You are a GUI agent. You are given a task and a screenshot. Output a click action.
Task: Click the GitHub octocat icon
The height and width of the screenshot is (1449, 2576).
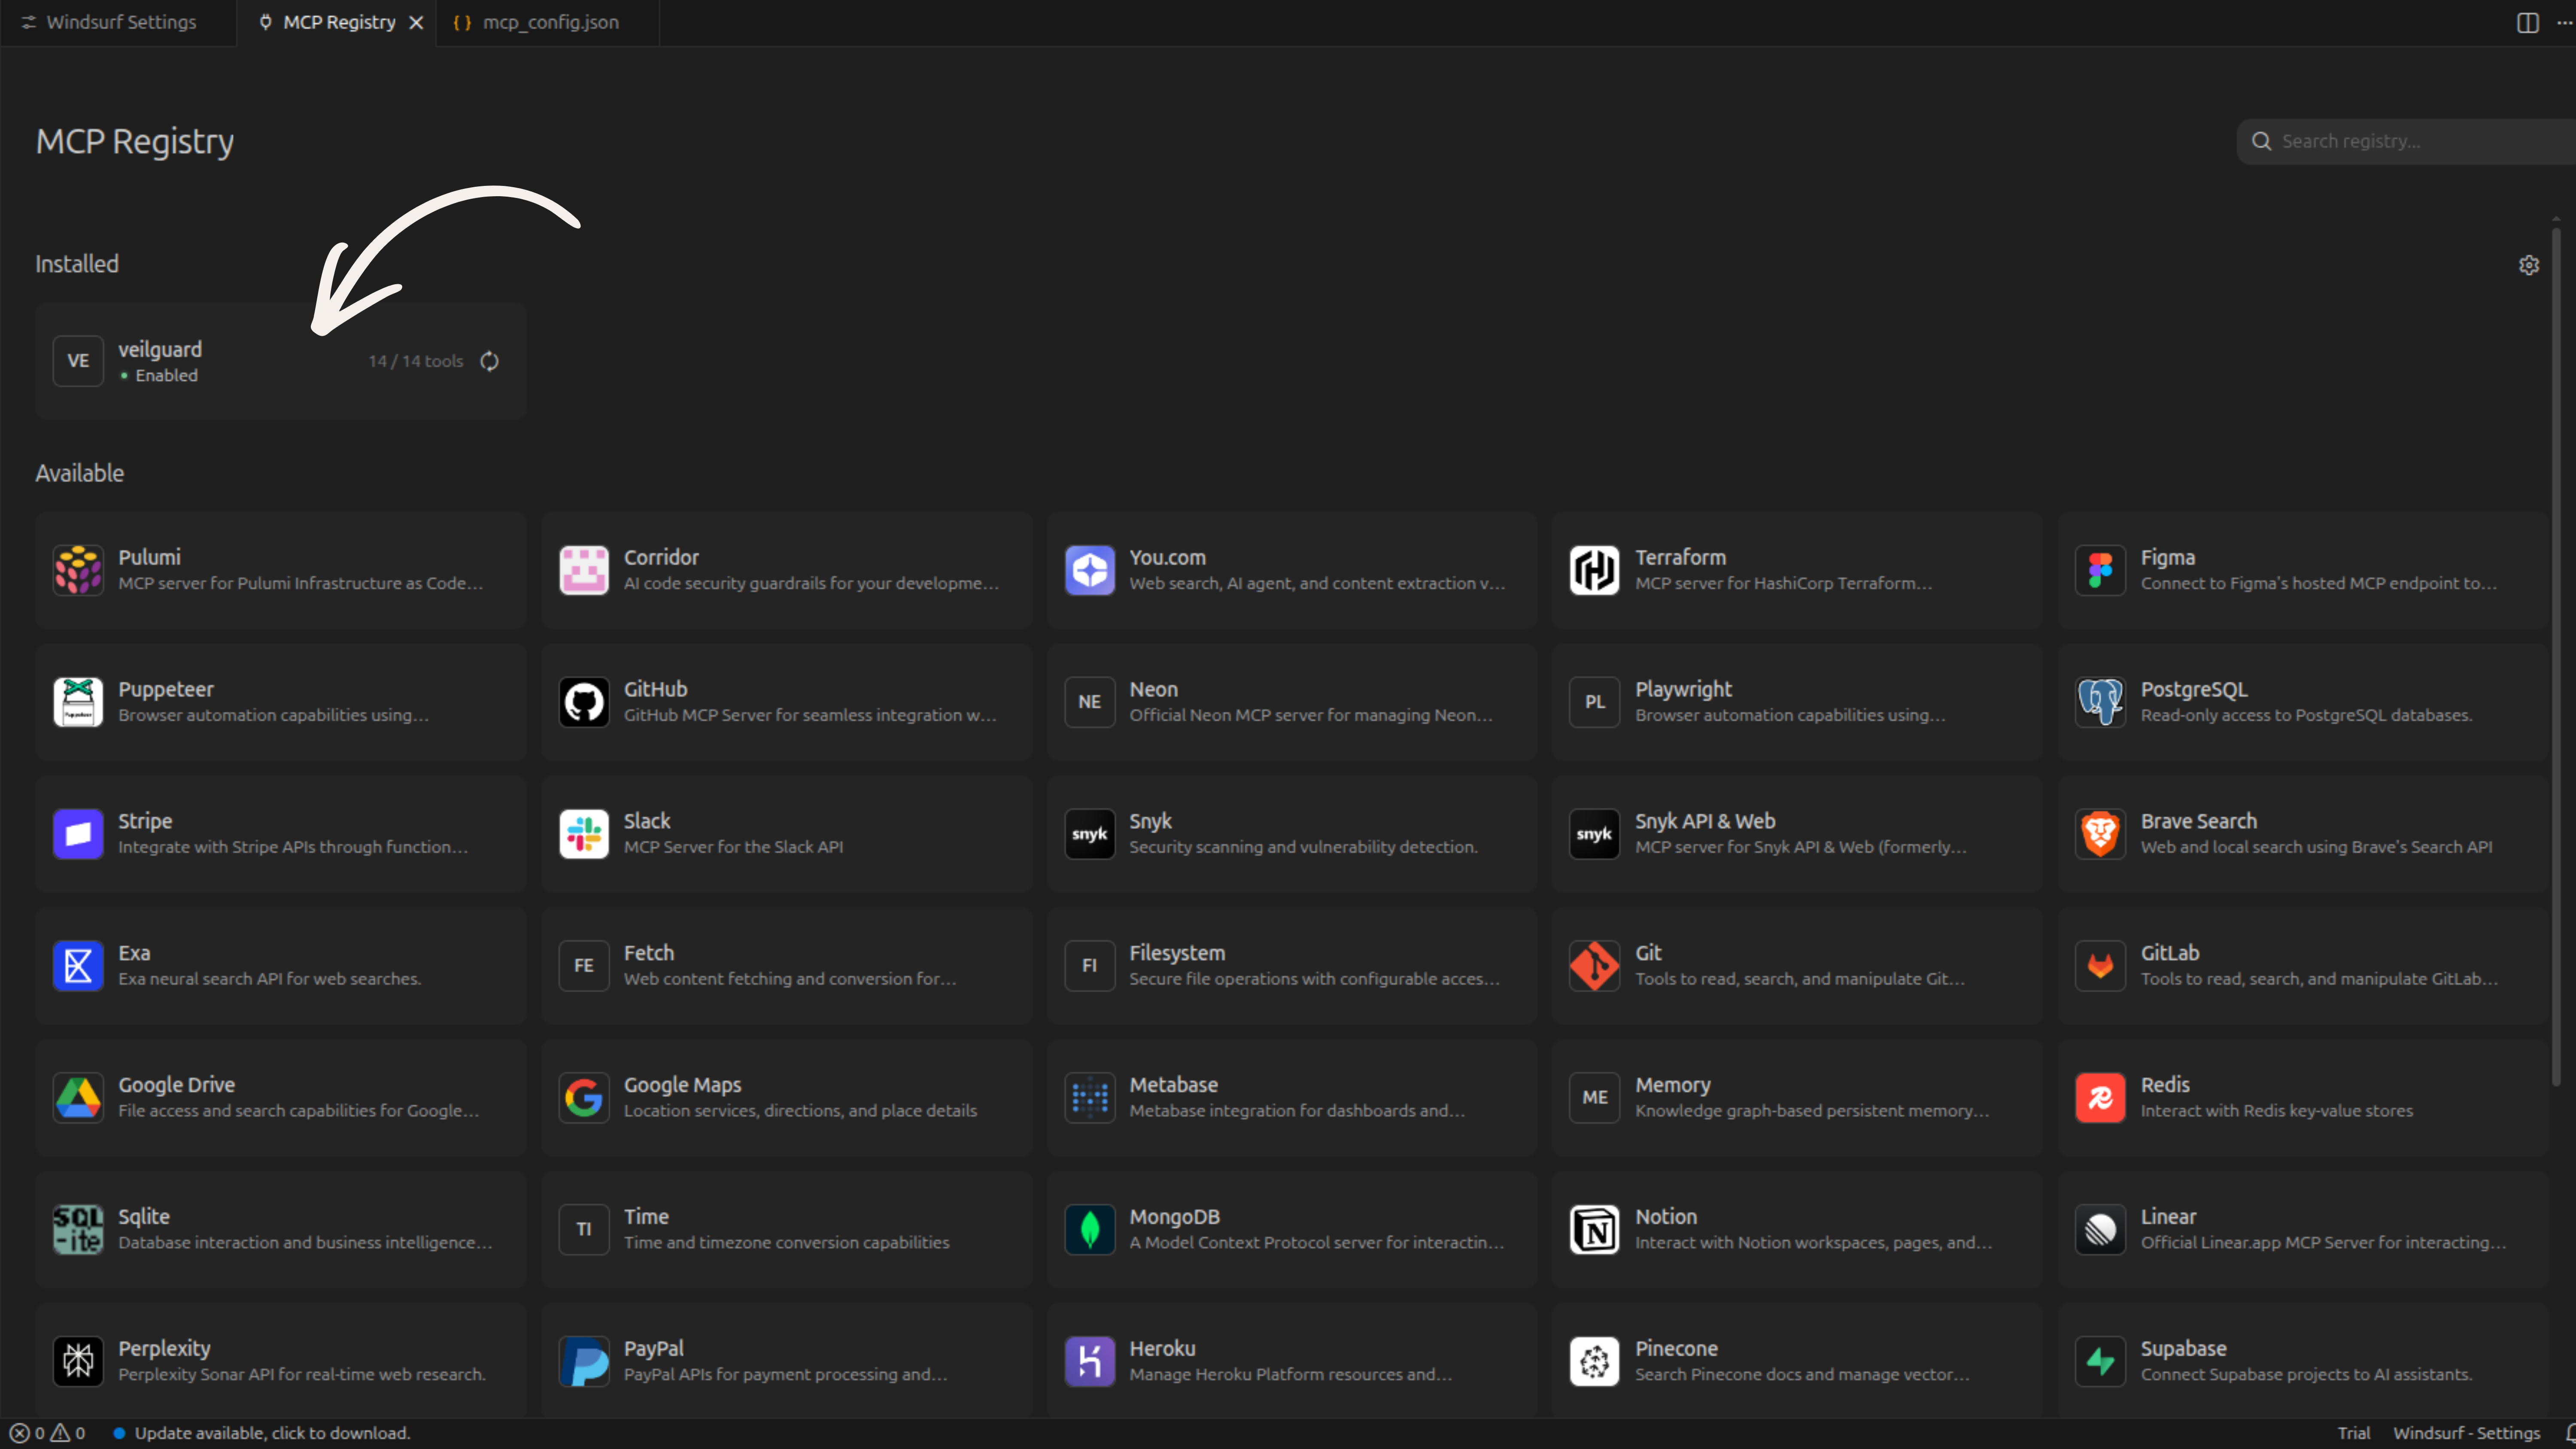584,702
